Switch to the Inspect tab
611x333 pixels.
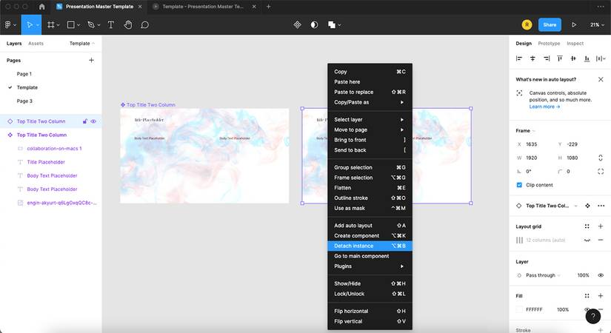[575, 43]
